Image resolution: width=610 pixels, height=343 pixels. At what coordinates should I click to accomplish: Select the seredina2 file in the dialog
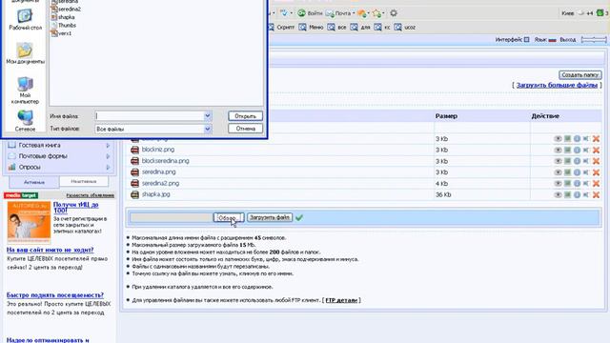(66, 9)
